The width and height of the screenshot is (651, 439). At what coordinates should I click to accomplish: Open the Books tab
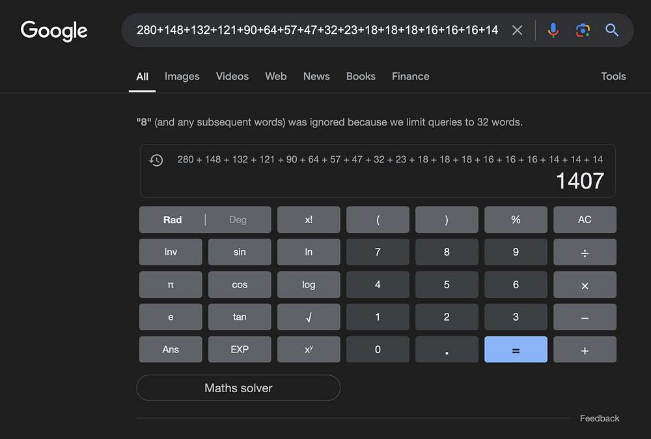tap(361, 76)
